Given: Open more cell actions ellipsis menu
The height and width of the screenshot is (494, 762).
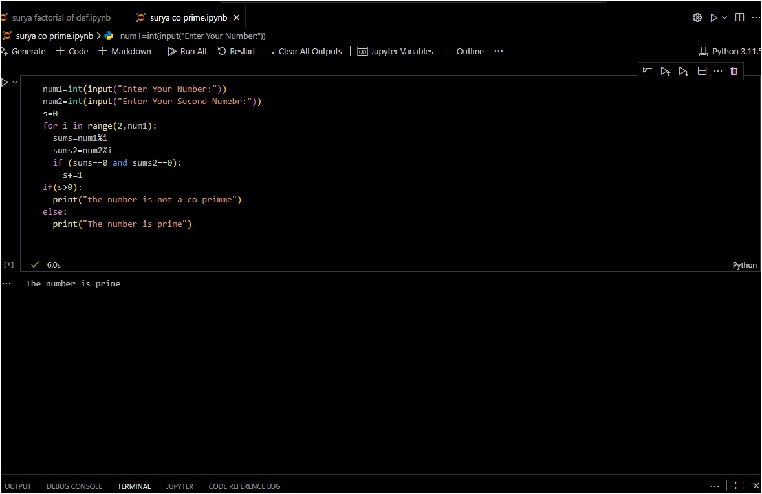Looking at the screenshot, I should pyautogui.click(x=718, y=71).
